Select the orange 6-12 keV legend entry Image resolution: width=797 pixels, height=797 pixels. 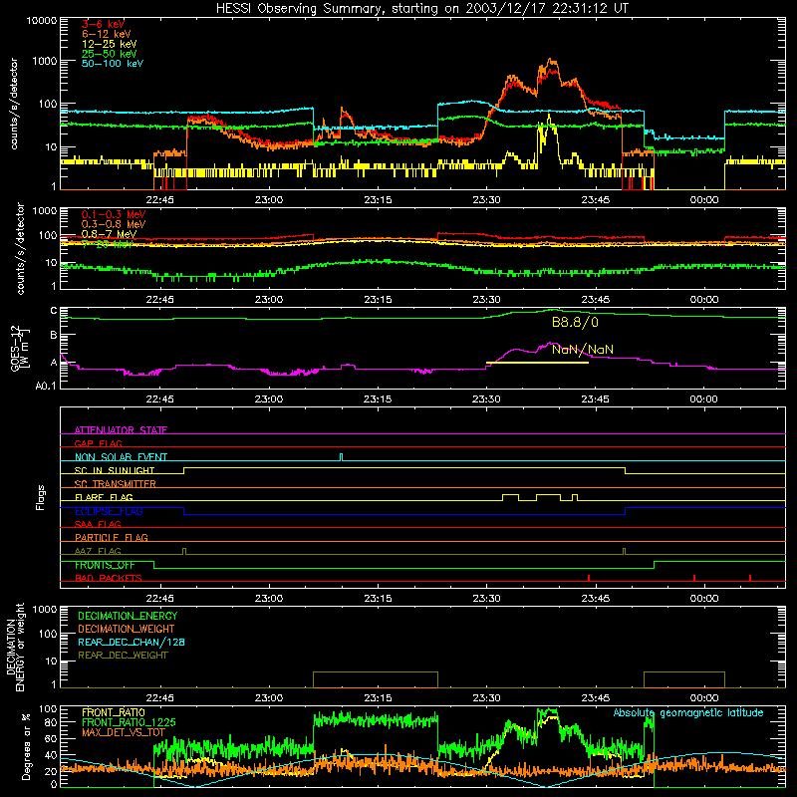coord(107,34)
